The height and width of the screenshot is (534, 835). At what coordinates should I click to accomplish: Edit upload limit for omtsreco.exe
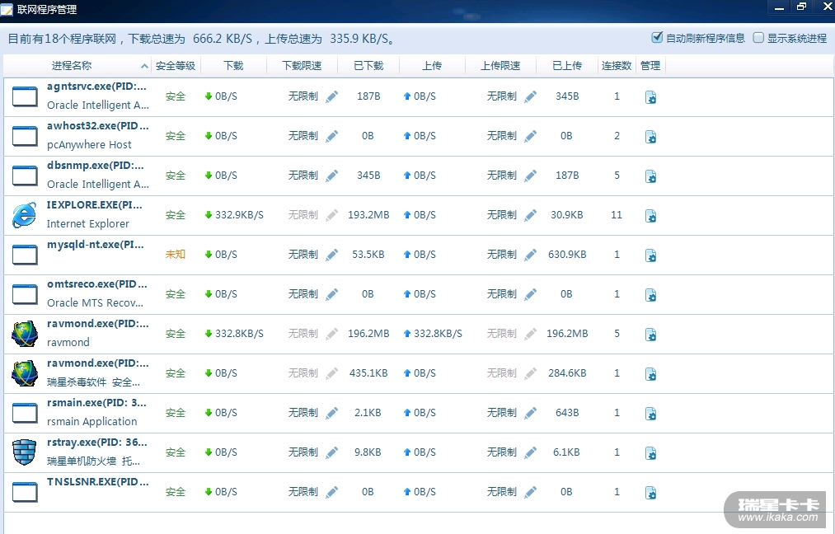tap(530, 294)
